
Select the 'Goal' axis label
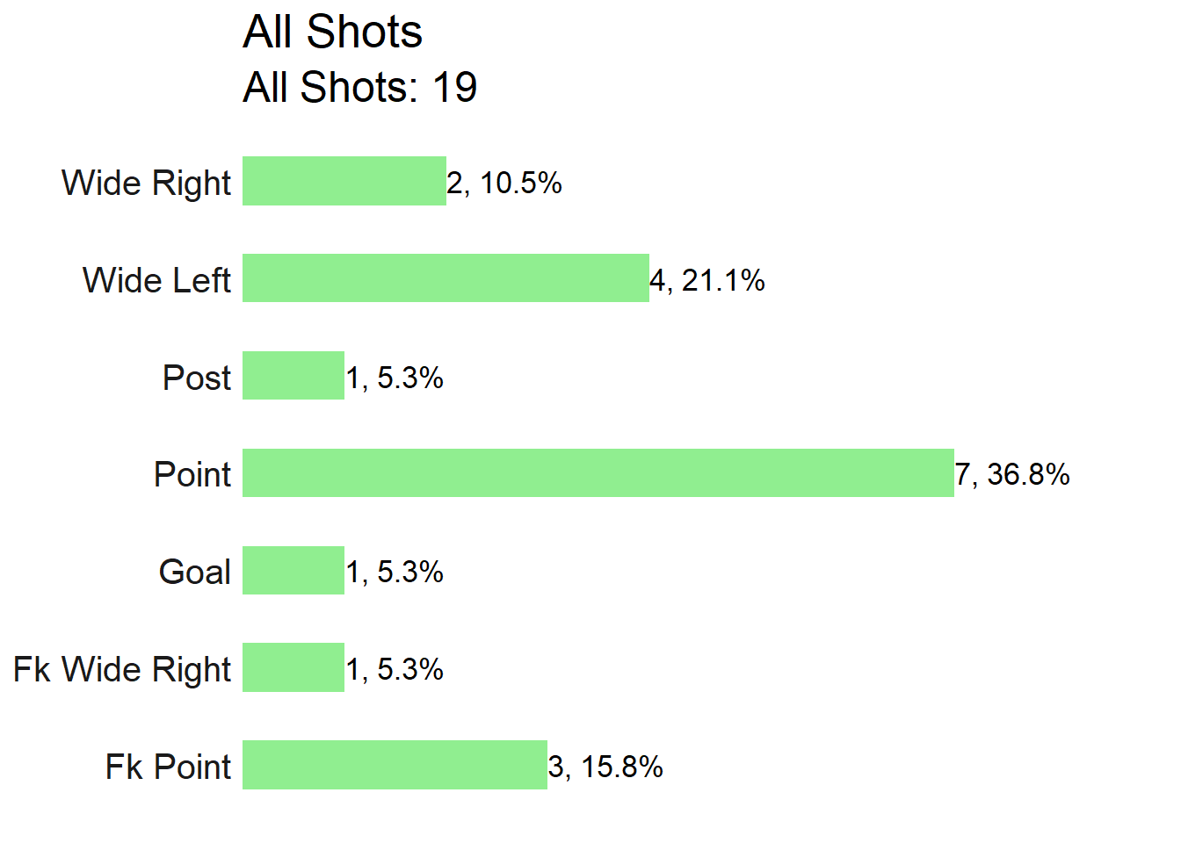click(195, 572)
